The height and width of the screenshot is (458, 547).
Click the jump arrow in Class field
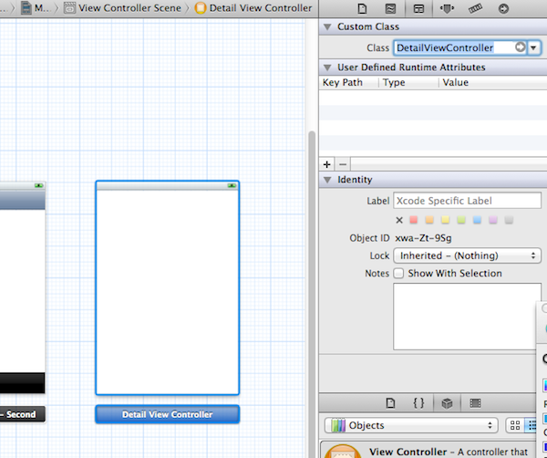pos(521,47)
